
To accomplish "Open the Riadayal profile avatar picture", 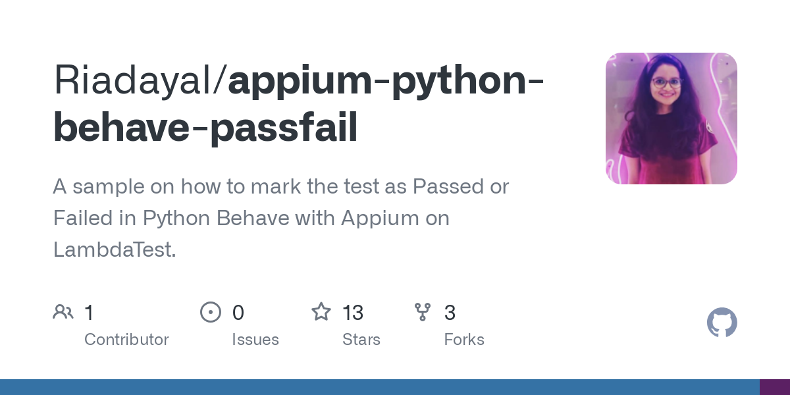I will click(x=671, y=118).
